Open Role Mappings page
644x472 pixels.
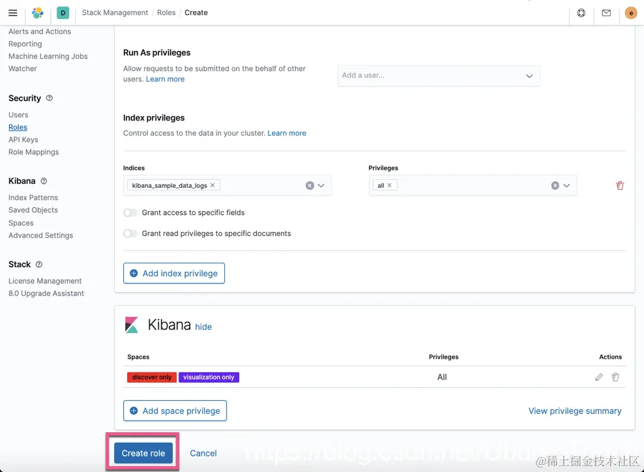(34, 152)
